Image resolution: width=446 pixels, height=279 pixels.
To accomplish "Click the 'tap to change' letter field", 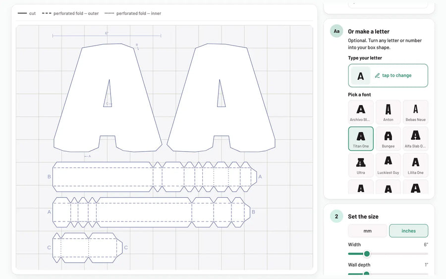I will click(x=388, y=75).
